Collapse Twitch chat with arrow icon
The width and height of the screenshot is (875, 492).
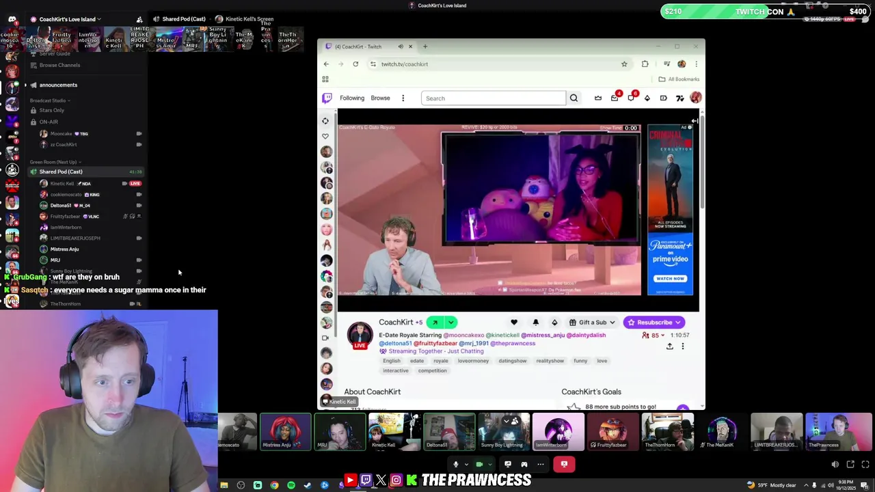point(695,121)
